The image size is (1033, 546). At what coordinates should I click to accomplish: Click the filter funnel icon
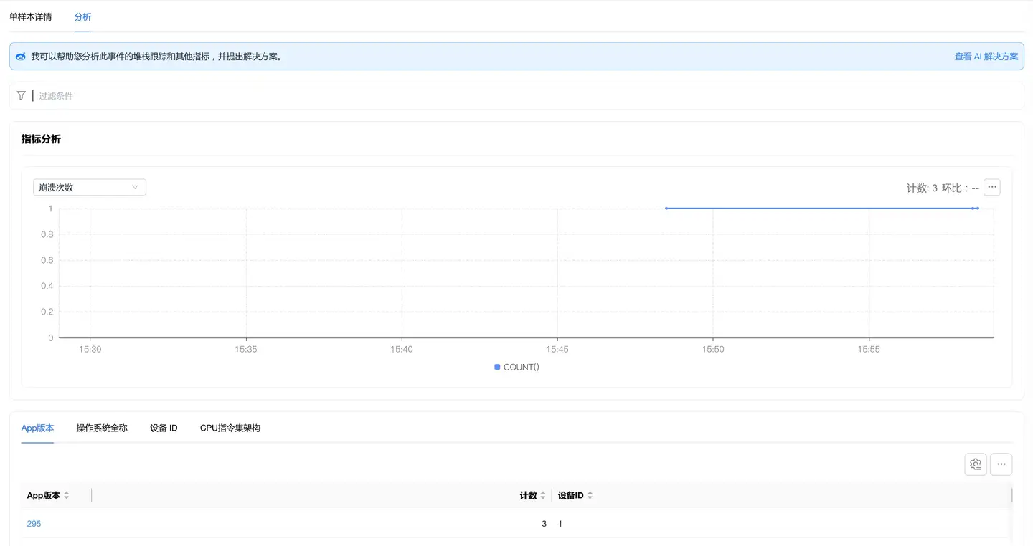[22, 95]
